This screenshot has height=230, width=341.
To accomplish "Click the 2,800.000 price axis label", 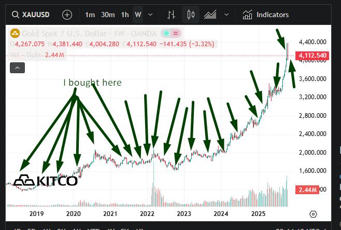I will [312, 116].
